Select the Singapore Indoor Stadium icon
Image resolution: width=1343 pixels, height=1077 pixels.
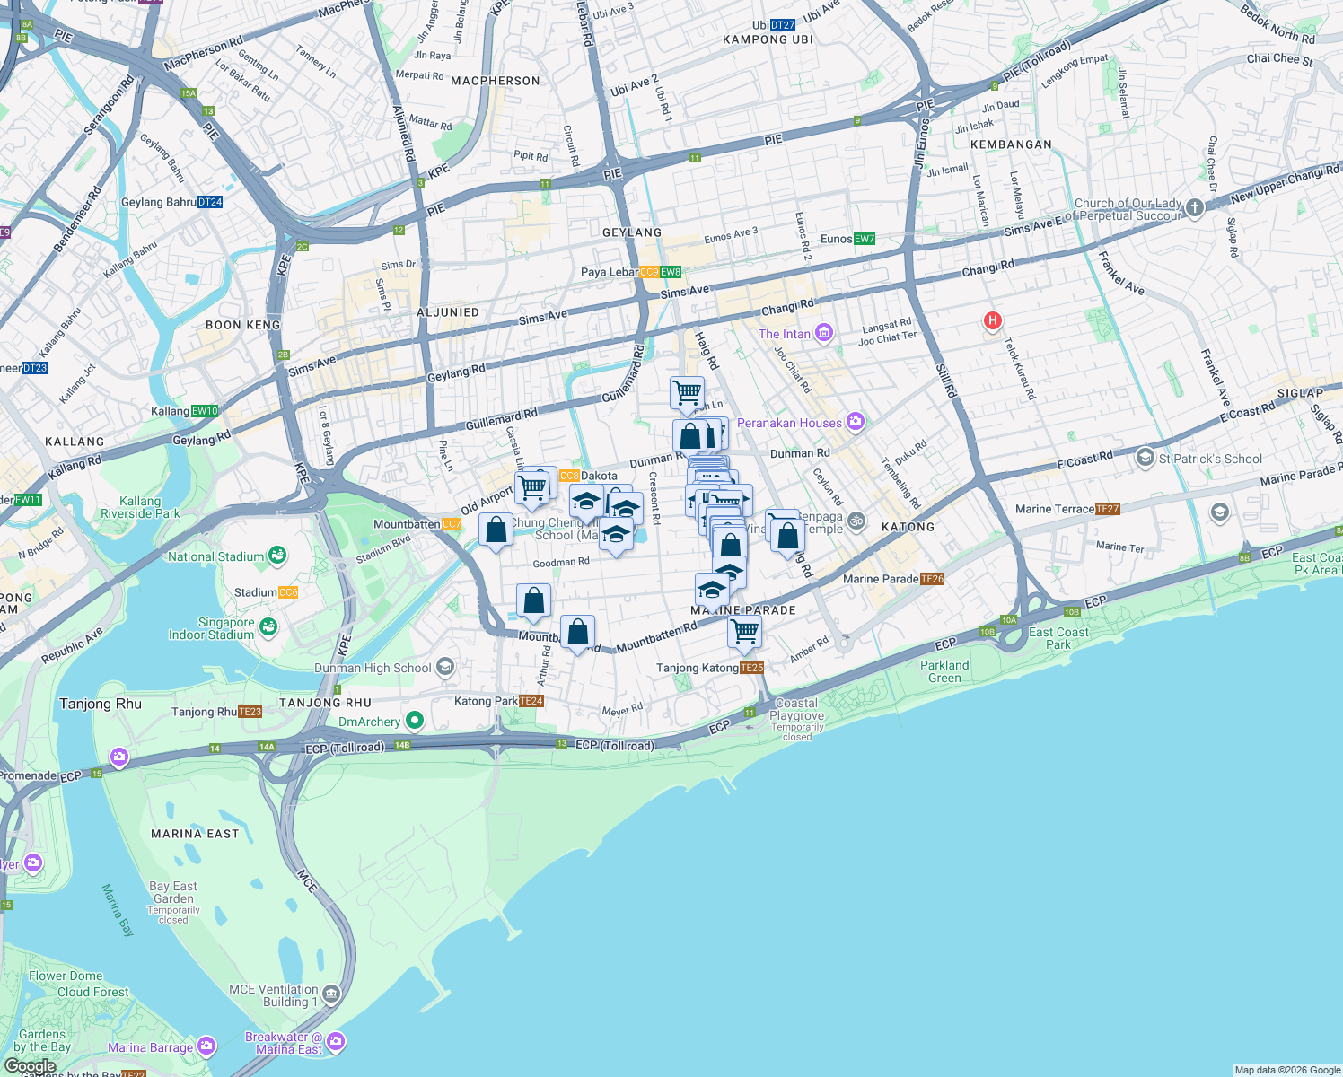(x=268, y=627)
